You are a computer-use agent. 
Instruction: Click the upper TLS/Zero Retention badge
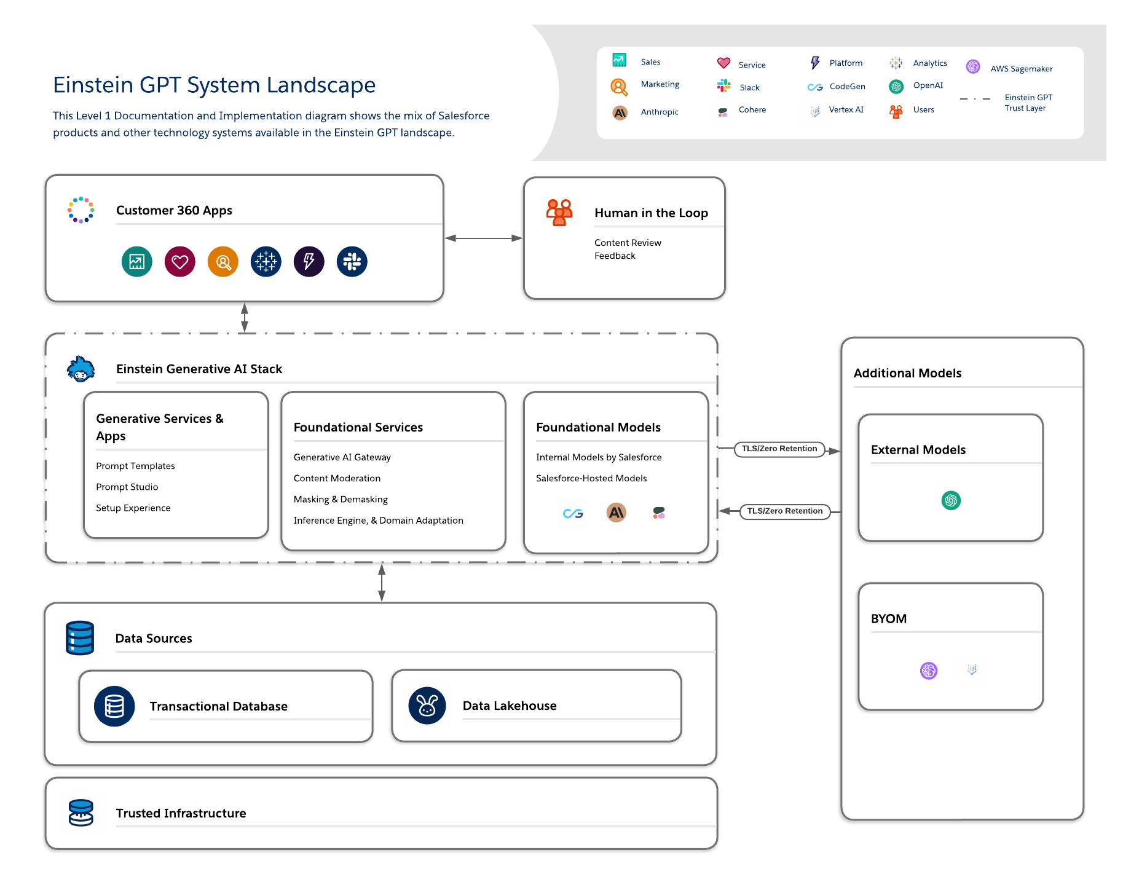tap(779, 449)
